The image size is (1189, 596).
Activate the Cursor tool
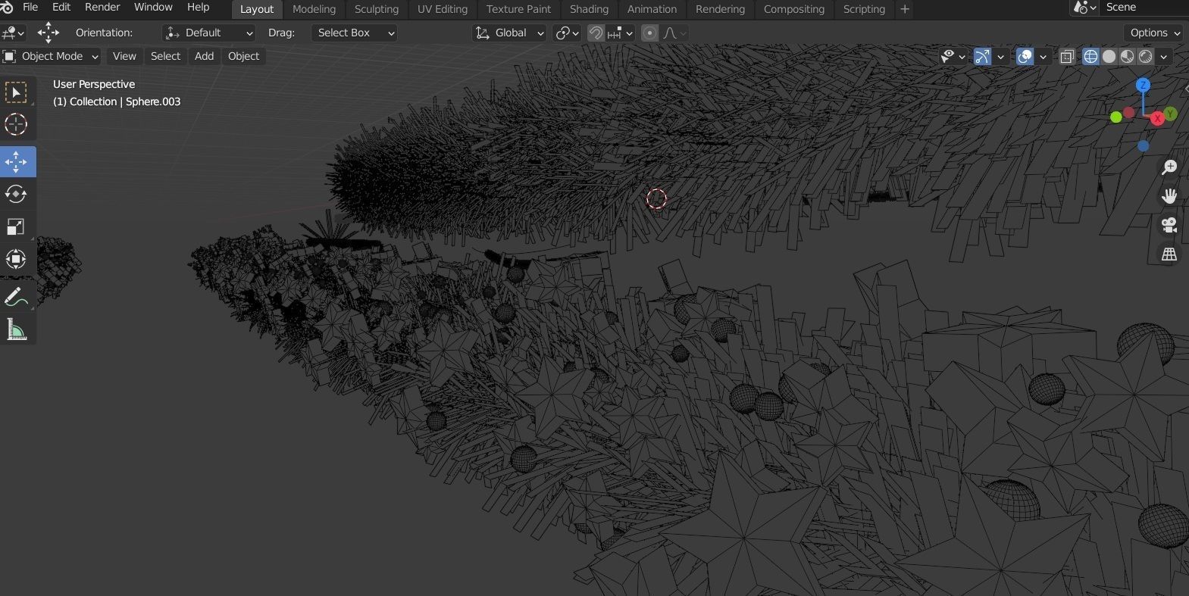[x=16, y=124]
